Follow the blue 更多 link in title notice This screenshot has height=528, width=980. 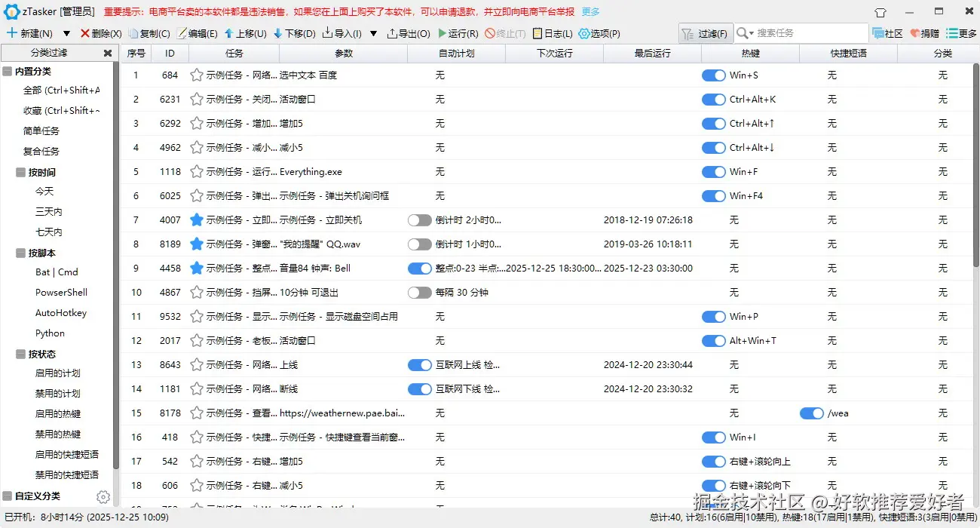tap(591, 12)
